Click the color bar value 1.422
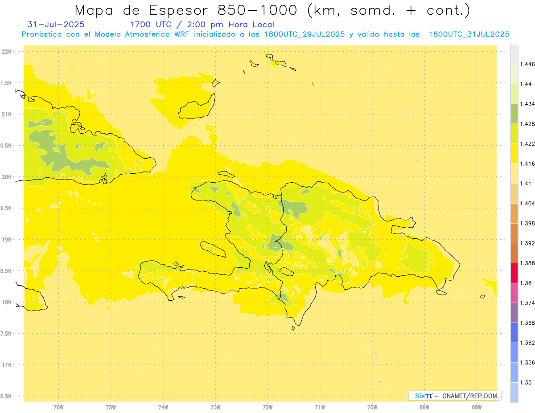 pos(528,144)
